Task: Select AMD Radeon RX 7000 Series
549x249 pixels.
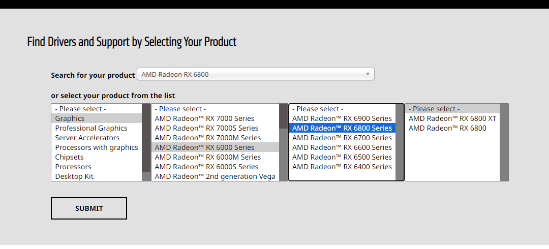Action: tap(204, 118)
